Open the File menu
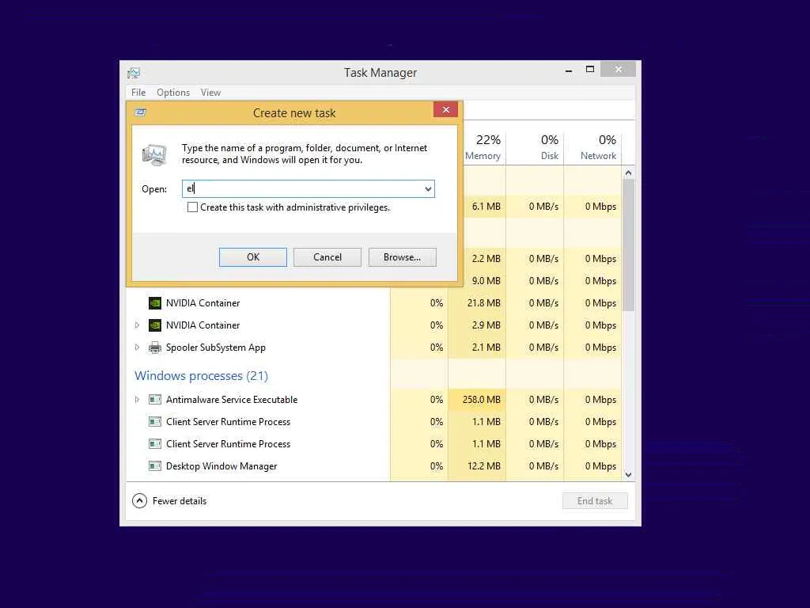 click(x=138, y=93)
